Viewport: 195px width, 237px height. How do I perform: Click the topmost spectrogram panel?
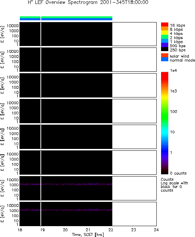[88, 34]
